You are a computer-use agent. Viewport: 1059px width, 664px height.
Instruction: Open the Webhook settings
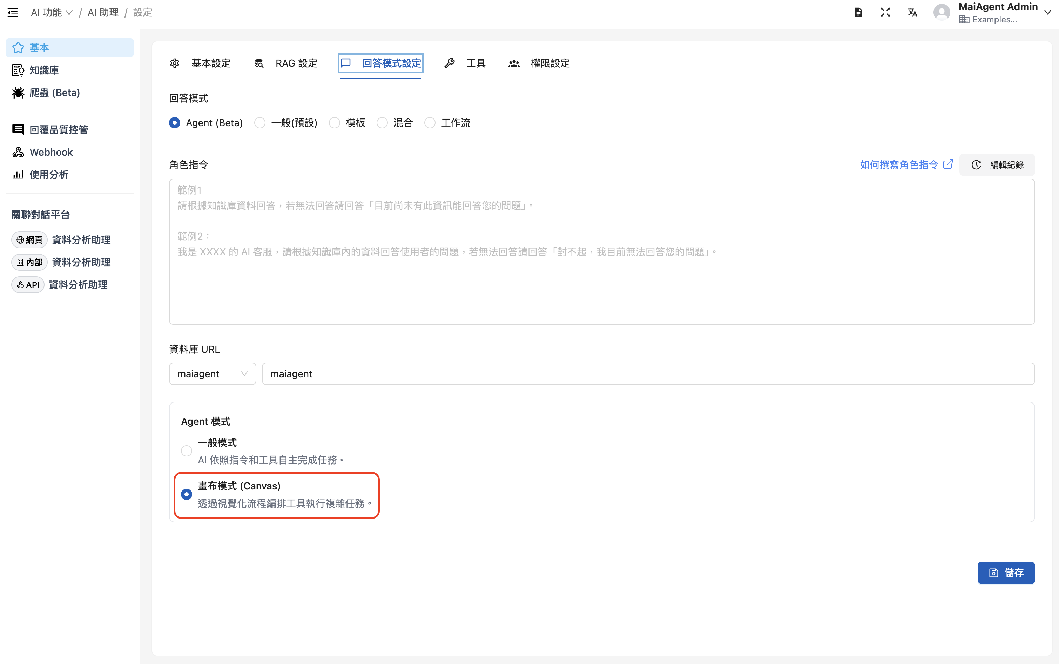(51, 152)
